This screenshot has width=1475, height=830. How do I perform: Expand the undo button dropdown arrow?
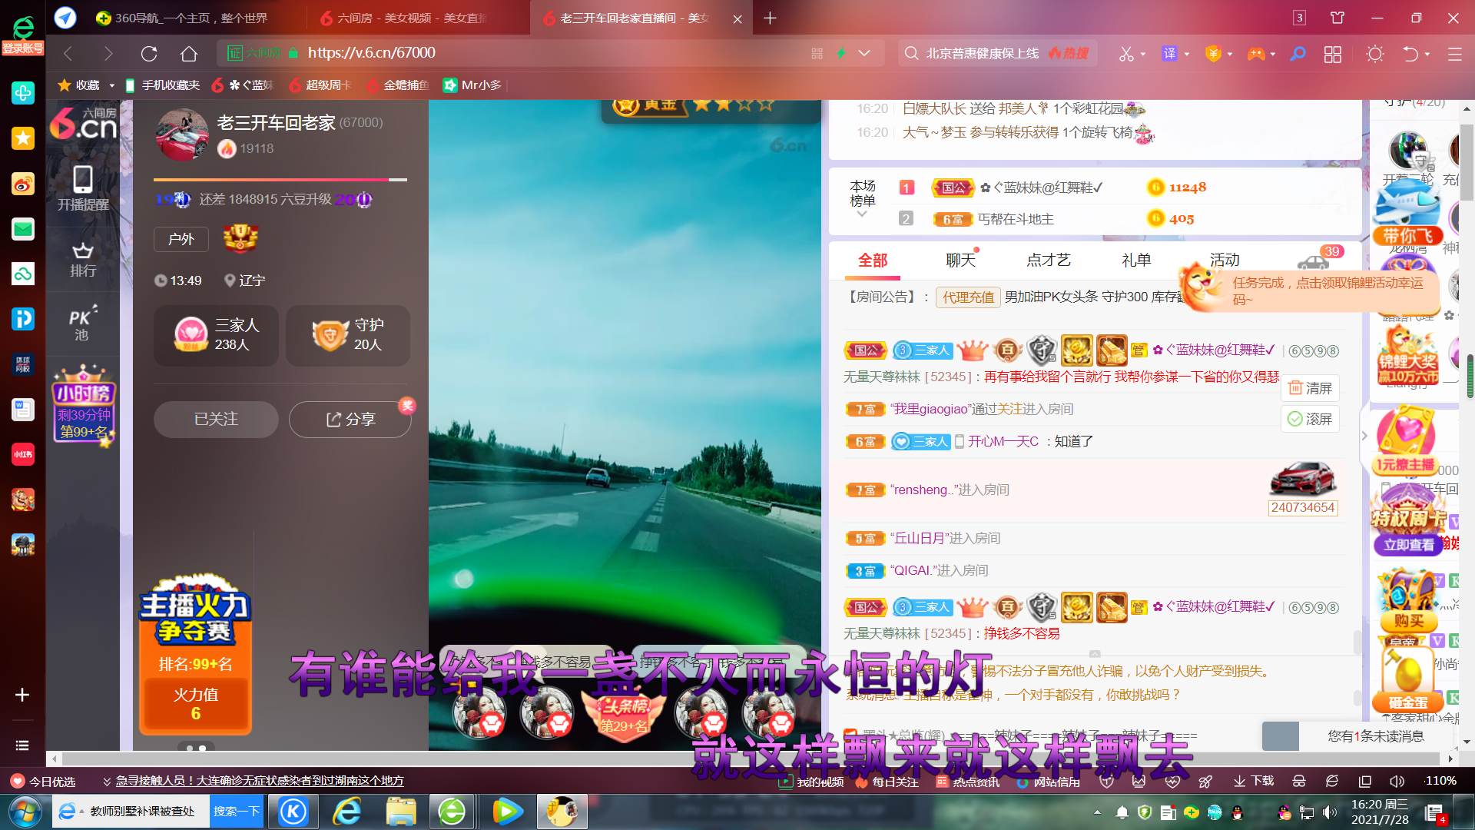coord(1427,54)
